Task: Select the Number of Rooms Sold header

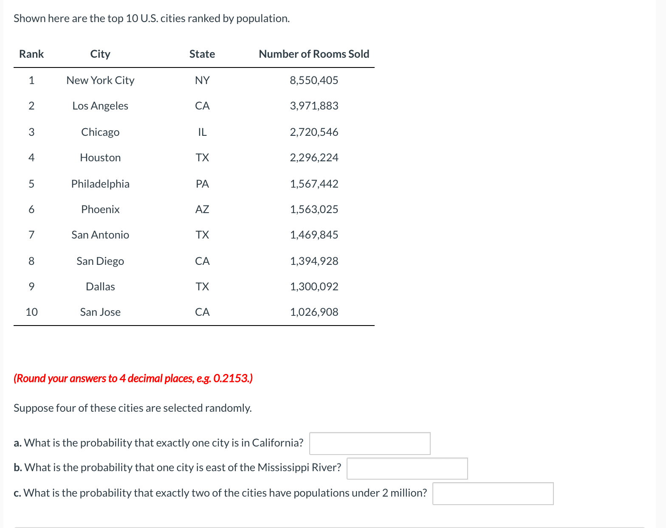Action: tap(314, 54)
